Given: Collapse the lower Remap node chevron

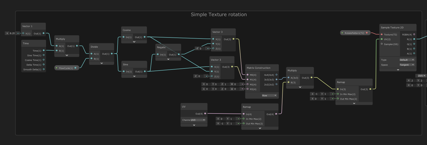Looking at the screenshot, I should click(260, 128).
